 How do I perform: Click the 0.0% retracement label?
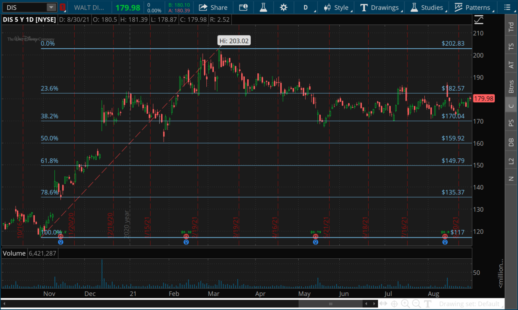point(48,44)
